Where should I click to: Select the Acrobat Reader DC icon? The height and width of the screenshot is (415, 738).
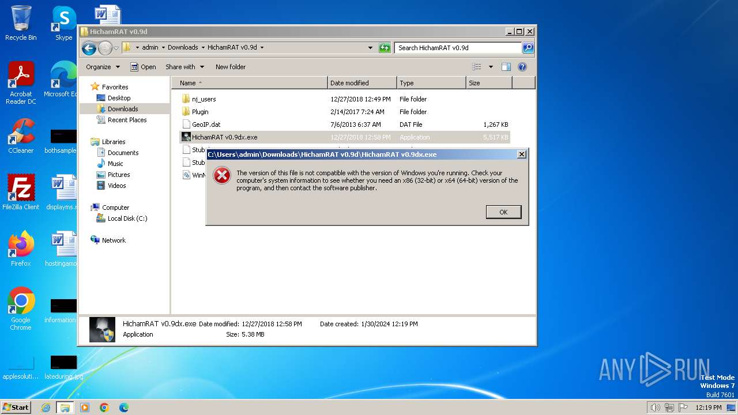[x=21, y=83]
